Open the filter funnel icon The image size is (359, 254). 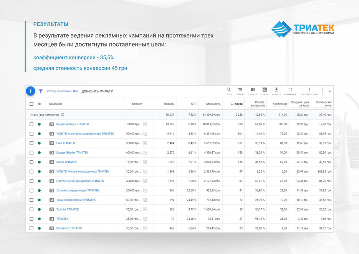click(41, 91)
